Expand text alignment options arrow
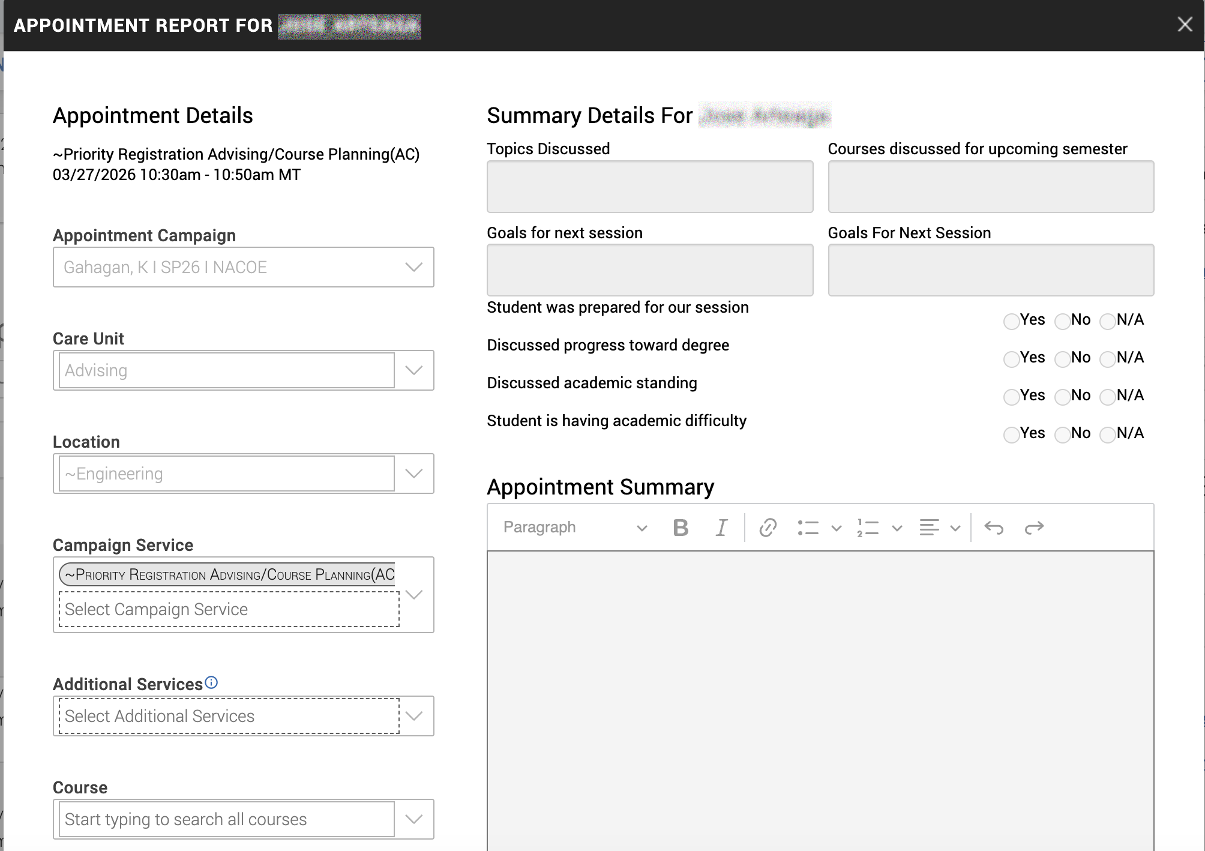The height and width of the screenshot is (851, 1205). pos(955,528)
